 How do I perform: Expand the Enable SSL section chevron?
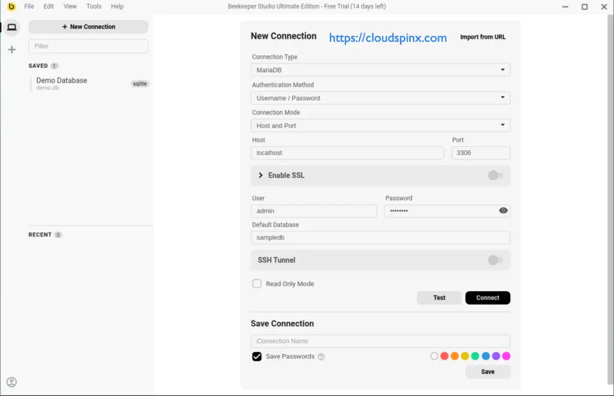tap(261, 176)
